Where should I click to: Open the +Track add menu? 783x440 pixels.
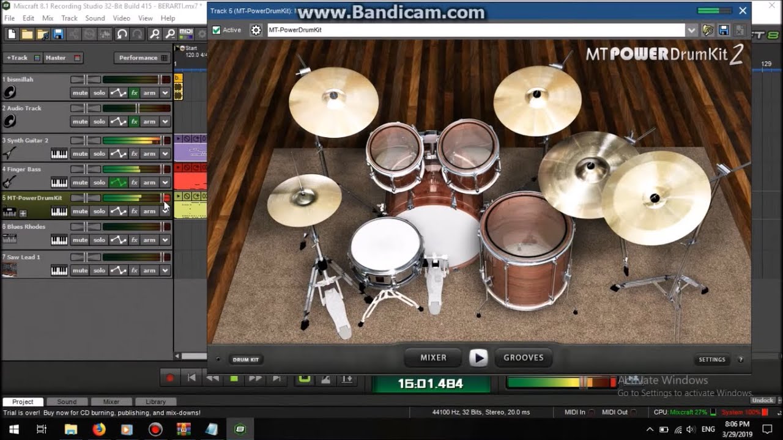23,58
